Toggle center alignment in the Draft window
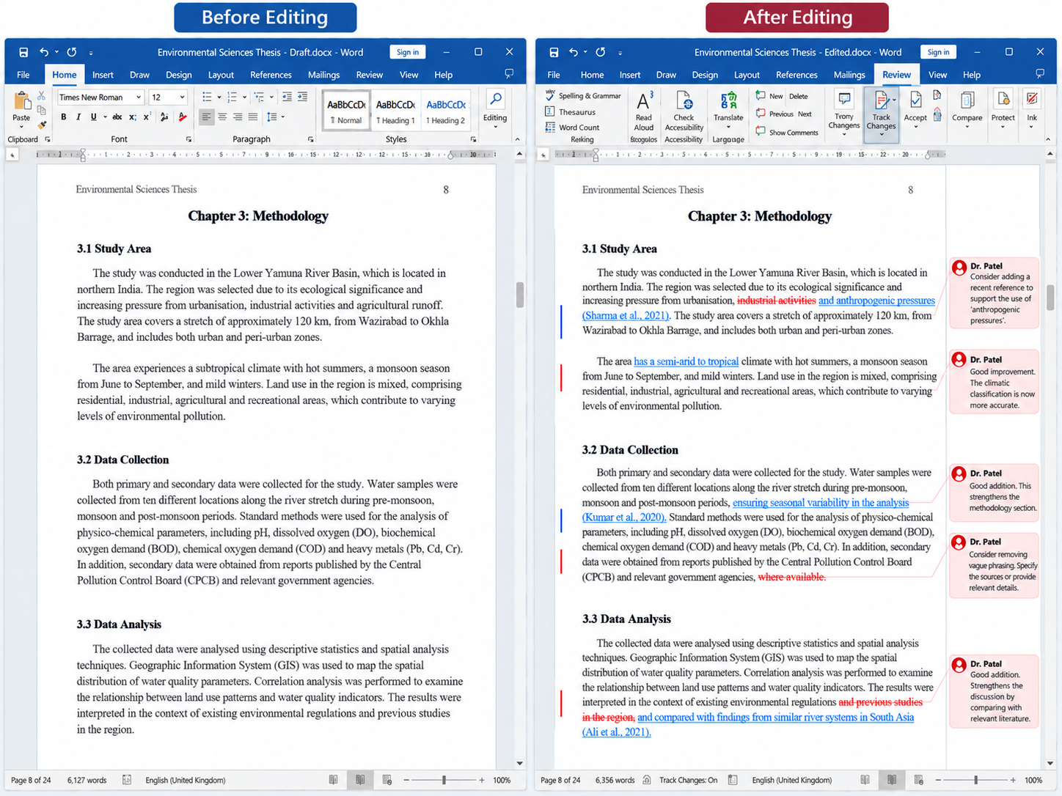This screenshot has height=796, width=1062. click(x=222, y=117)
